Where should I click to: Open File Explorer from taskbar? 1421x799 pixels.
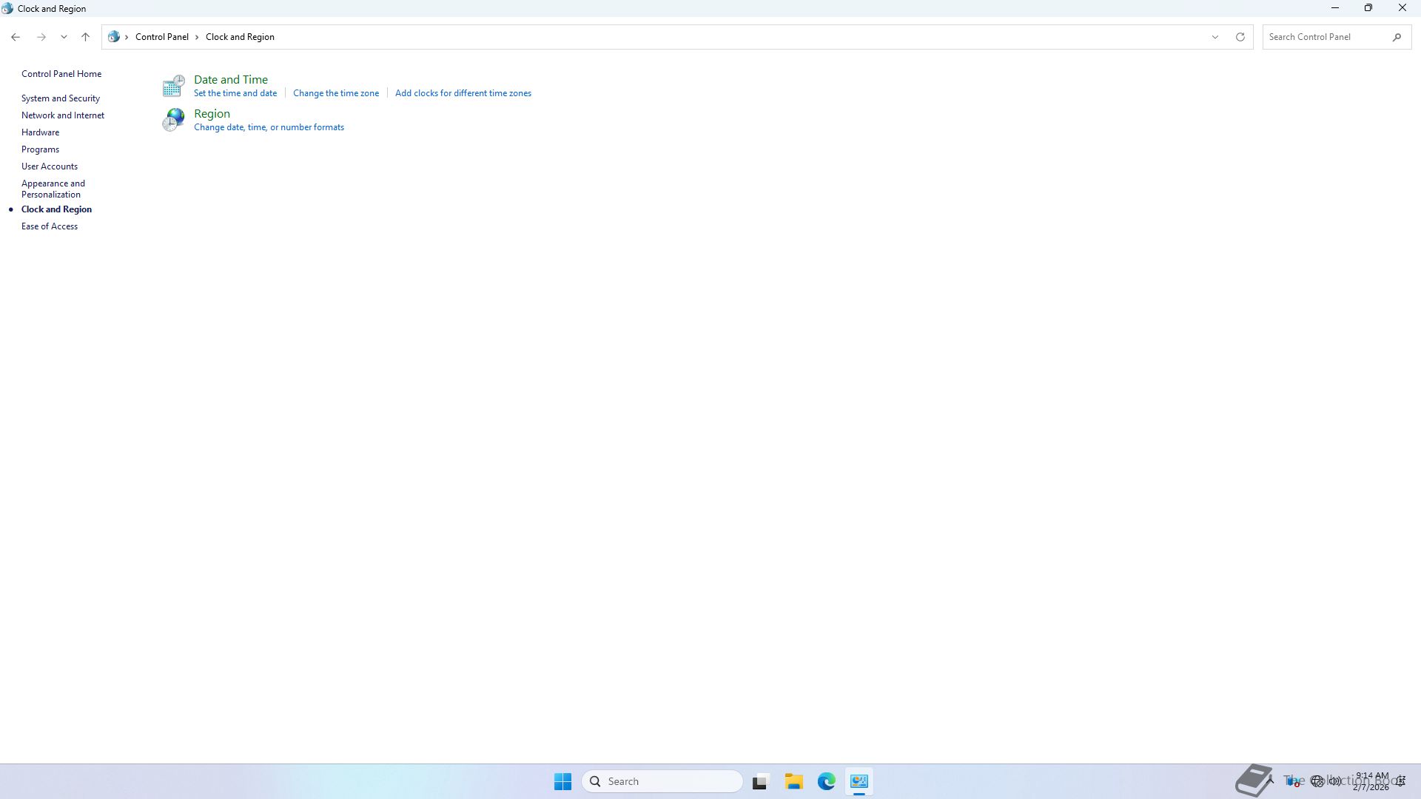[793, 781]
